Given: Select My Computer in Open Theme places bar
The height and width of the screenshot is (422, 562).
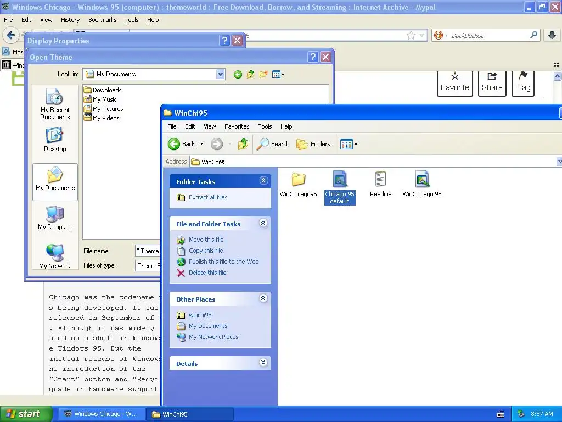Looking at the screenshot, I should coord(55,218).
